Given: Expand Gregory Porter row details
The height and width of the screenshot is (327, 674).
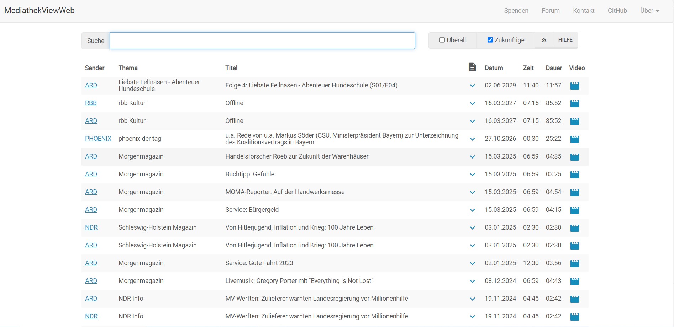Looking at the screenshot, I should (472, 281).
